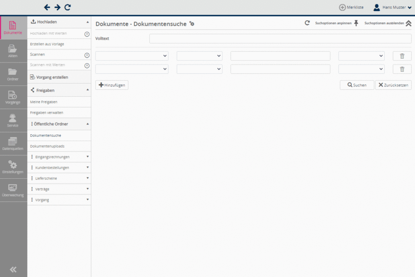Go to Vorgänge in the sidebar

coord(13,98)
